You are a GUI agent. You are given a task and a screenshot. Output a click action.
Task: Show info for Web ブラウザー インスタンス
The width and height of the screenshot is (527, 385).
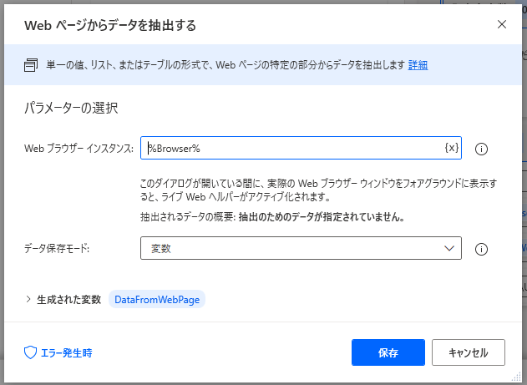click(481, 149)
